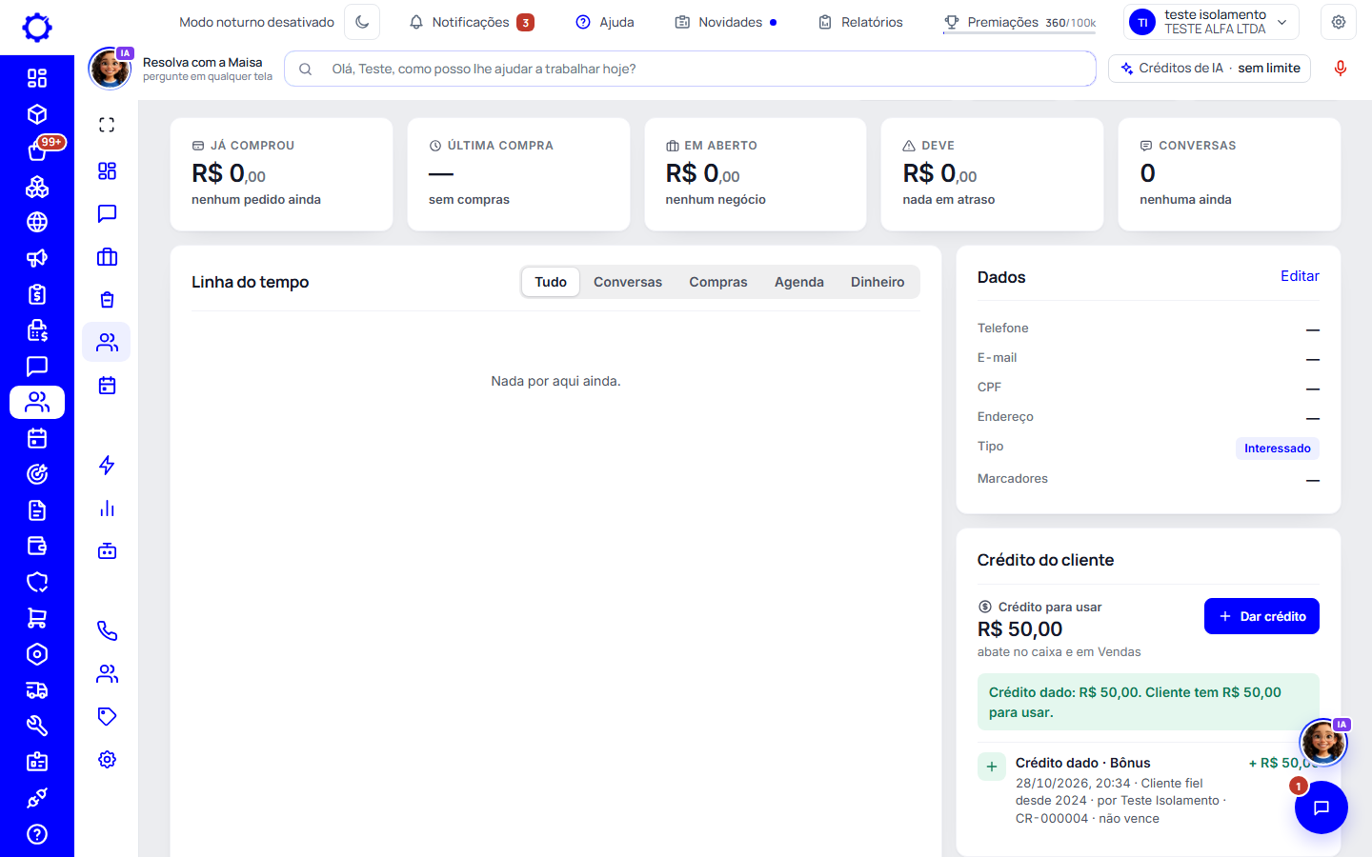This screenshot has width=1372, height=857.
Task: Open the price tag icon
Action: point(107,717)
